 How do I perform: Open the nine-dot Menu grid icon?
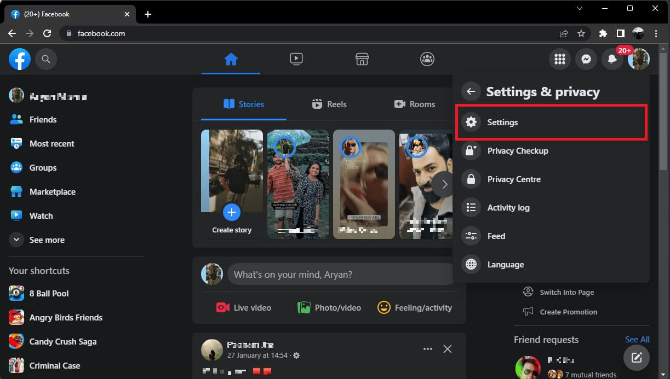(x=560, y=59)
